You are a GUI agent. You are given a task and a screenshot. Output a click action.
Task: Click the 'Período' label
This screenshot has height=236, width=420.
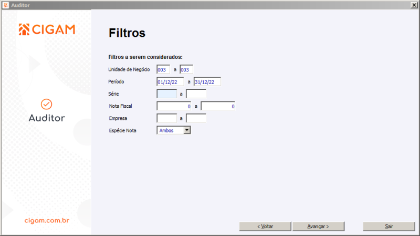pos(116,81)
